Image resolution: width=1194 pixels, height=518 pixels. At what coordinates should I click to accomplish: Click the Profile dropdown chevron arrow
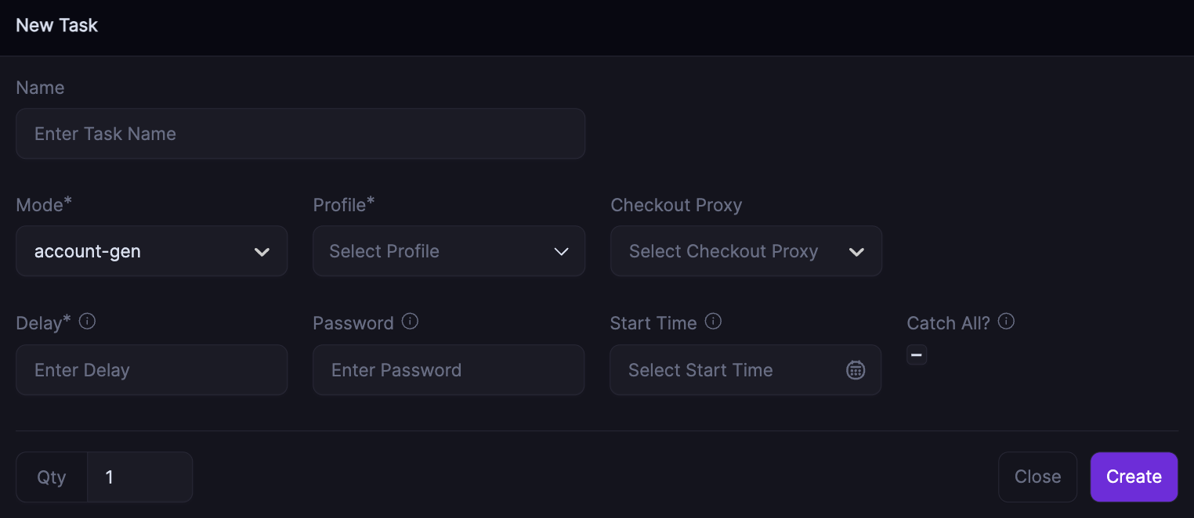point(561,252)
